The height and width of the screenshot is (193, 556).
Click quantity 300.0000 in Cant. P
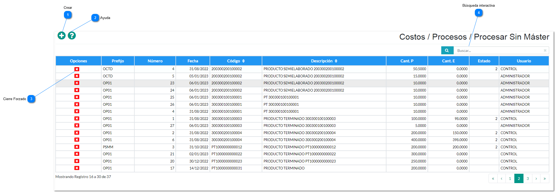[x=407, y=154]
